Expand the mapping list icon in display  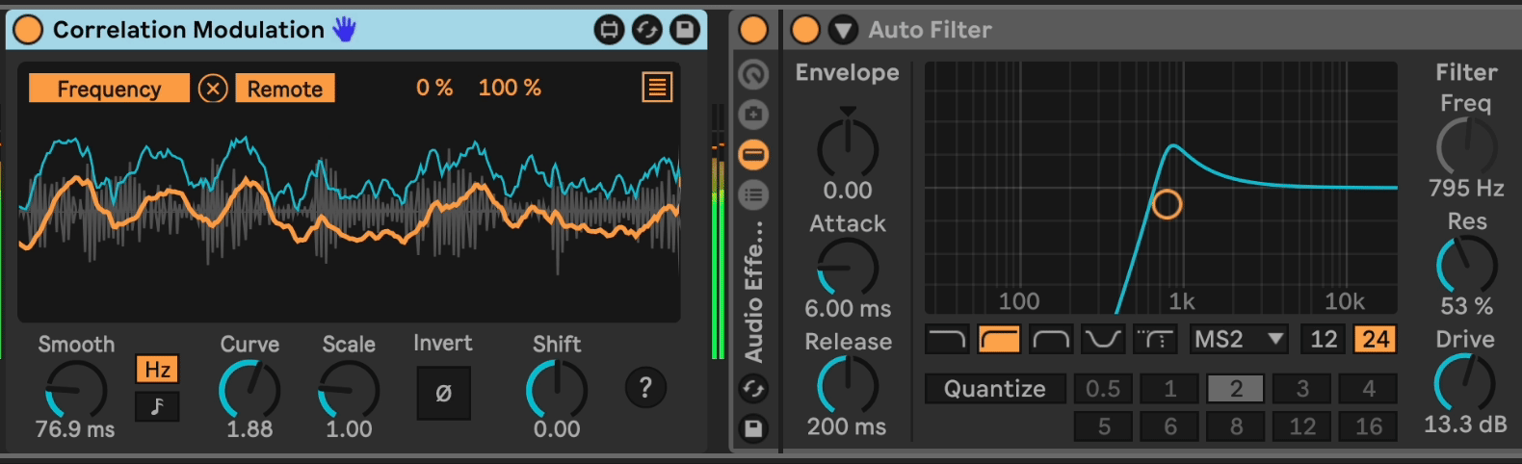pos(657,88)
